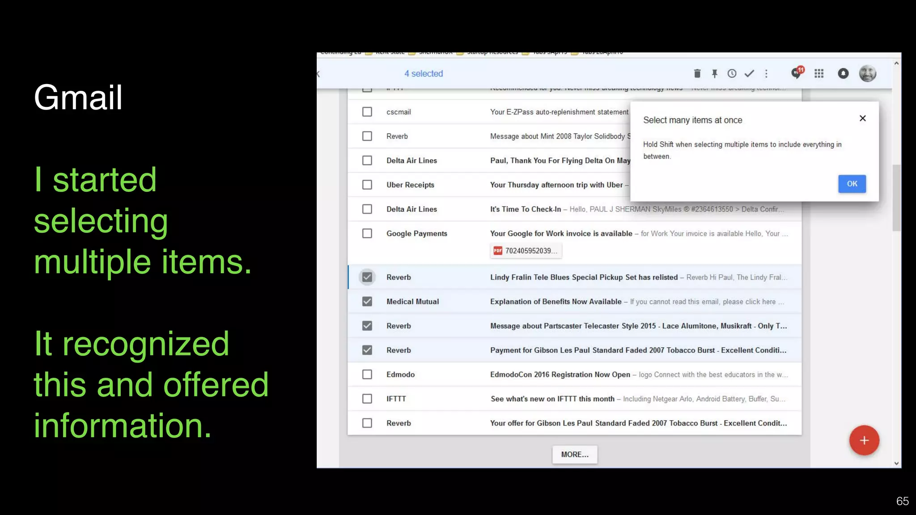The height and width of the screenshot is (515, 916).
Task: Check the Google Payments email checkbox
Action: [367, 233]
